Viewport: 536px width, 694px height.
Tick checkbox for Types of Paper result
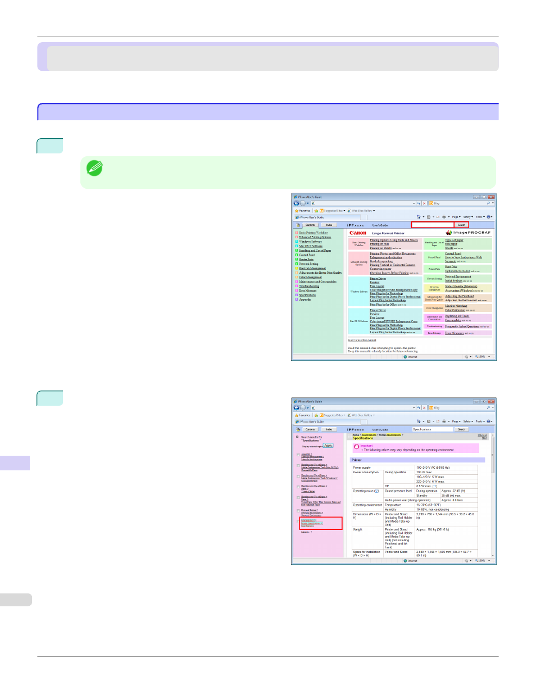tap(298, 487)
